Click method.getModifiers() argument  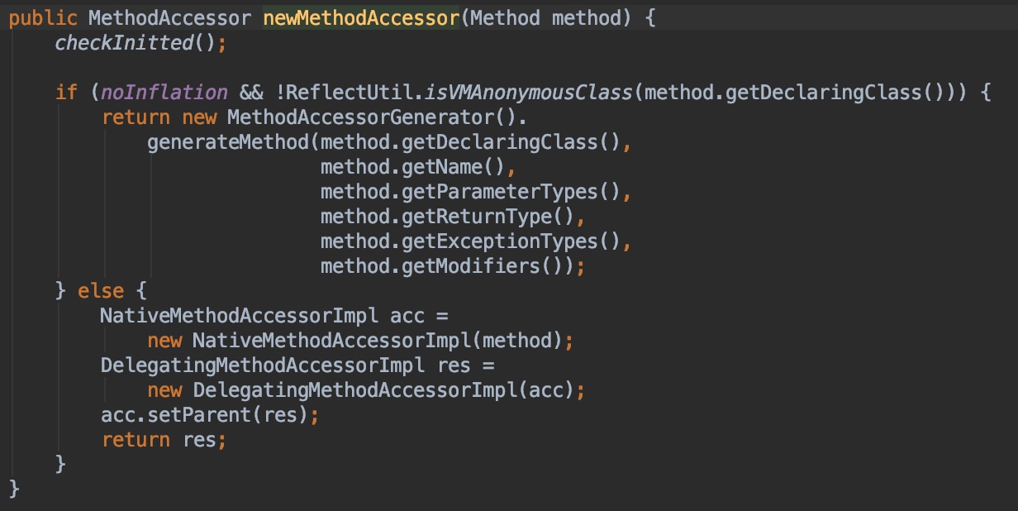click(x=447, y=265)
